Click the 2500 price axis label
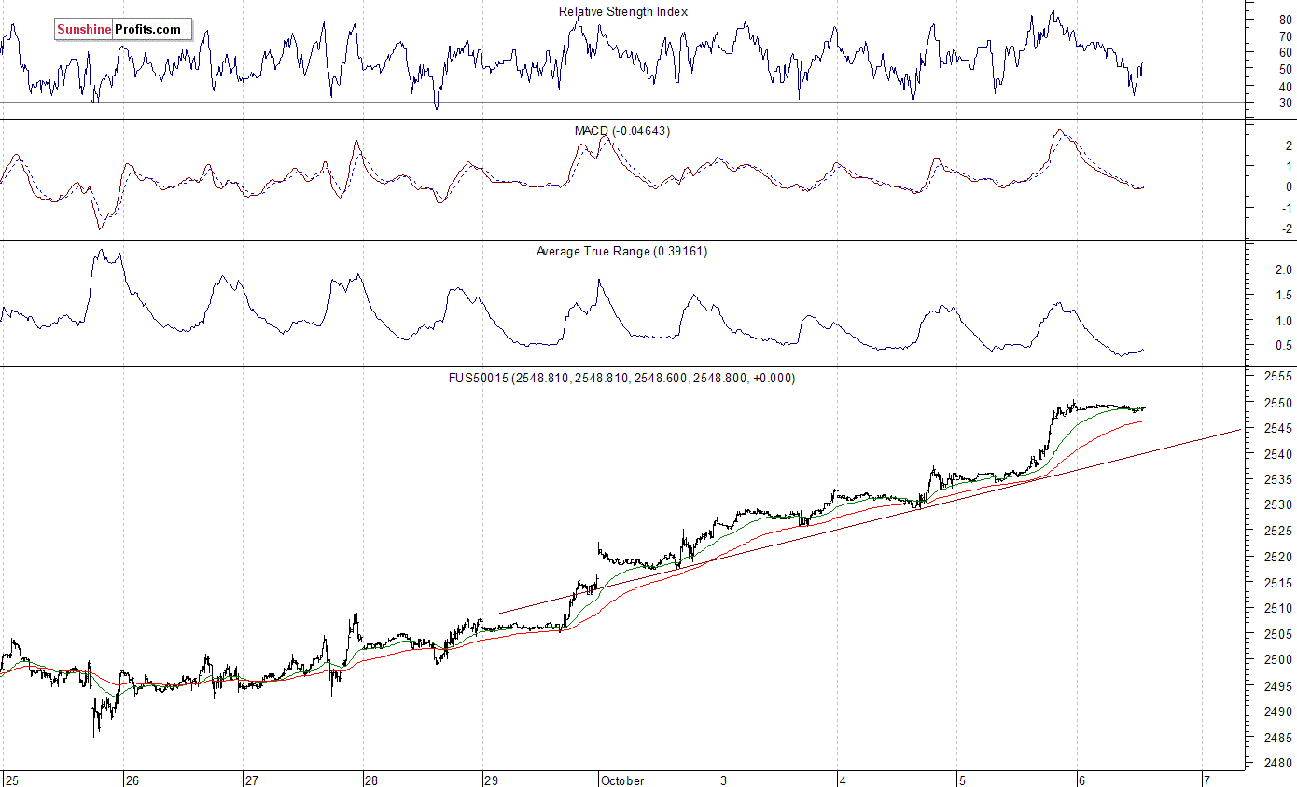 point(1278,659)
